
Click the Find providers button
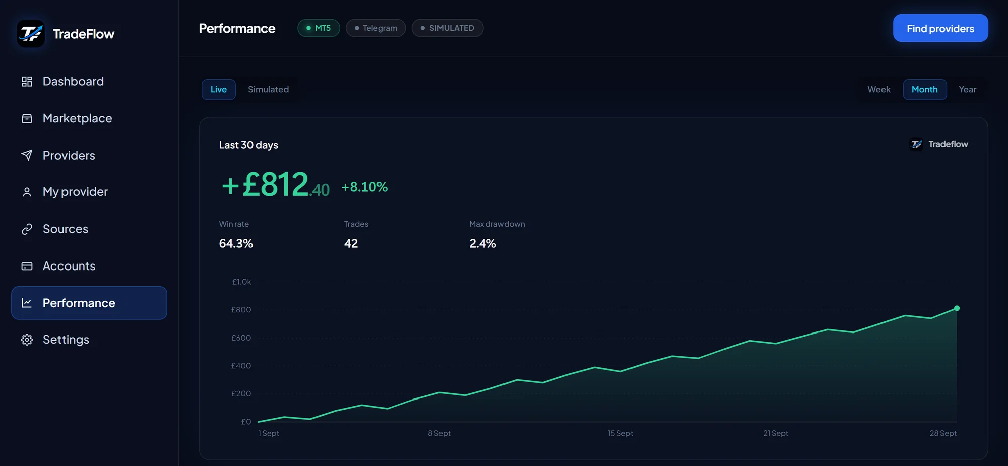tap(940, 28)
